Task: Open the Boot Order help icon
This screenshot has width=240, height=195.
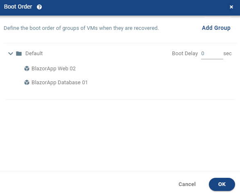Action: click(x=39, y=7)
